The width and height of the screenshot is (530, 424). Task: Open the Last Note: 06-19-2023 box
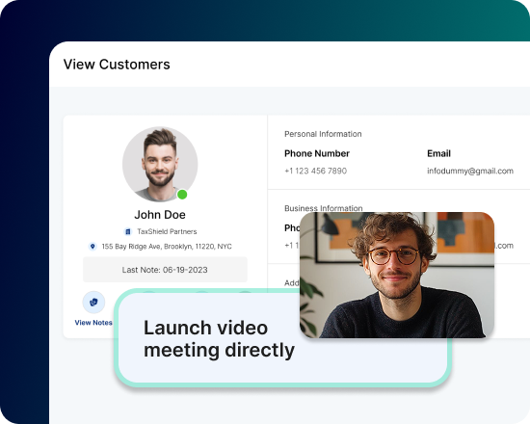pos(165,270)
